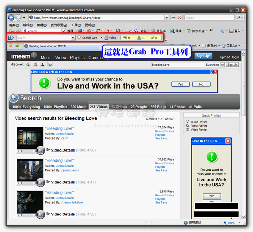
Task: Click the Gmail envelope icon in Google toolbar
Action: [107, 31]
